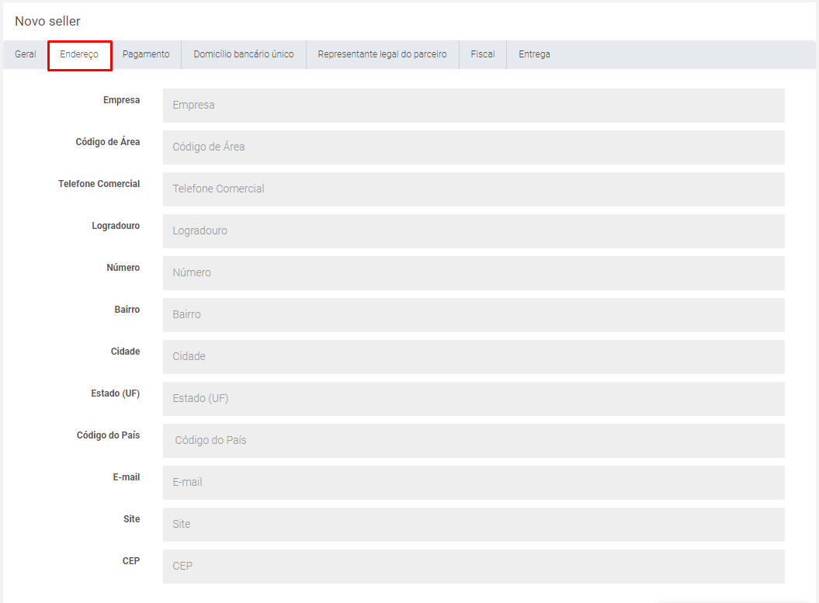Viewport: 819px width, 603px height.
Task: Click the Novo seller heading
Action: tap(47, 21)
